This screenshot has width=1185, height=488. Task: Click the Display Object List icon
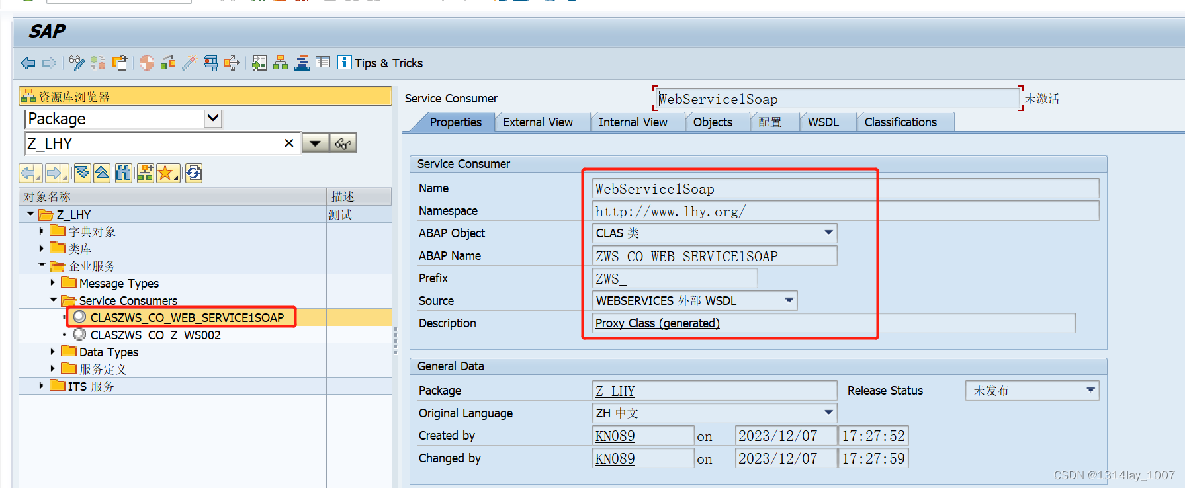pos(259,63)
